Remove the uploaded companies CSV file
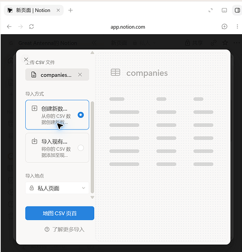This screenshot has width=242, height=252. [x=80, y=75]
